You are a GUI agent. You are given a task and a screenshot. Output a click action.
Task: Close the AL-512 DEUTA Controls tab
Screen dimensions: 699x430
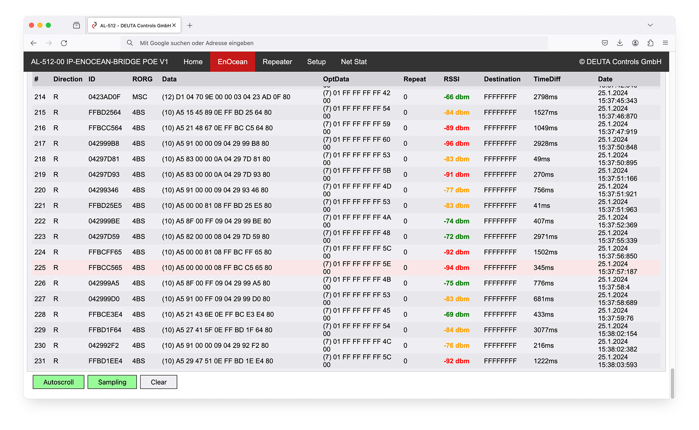point(174,25)
